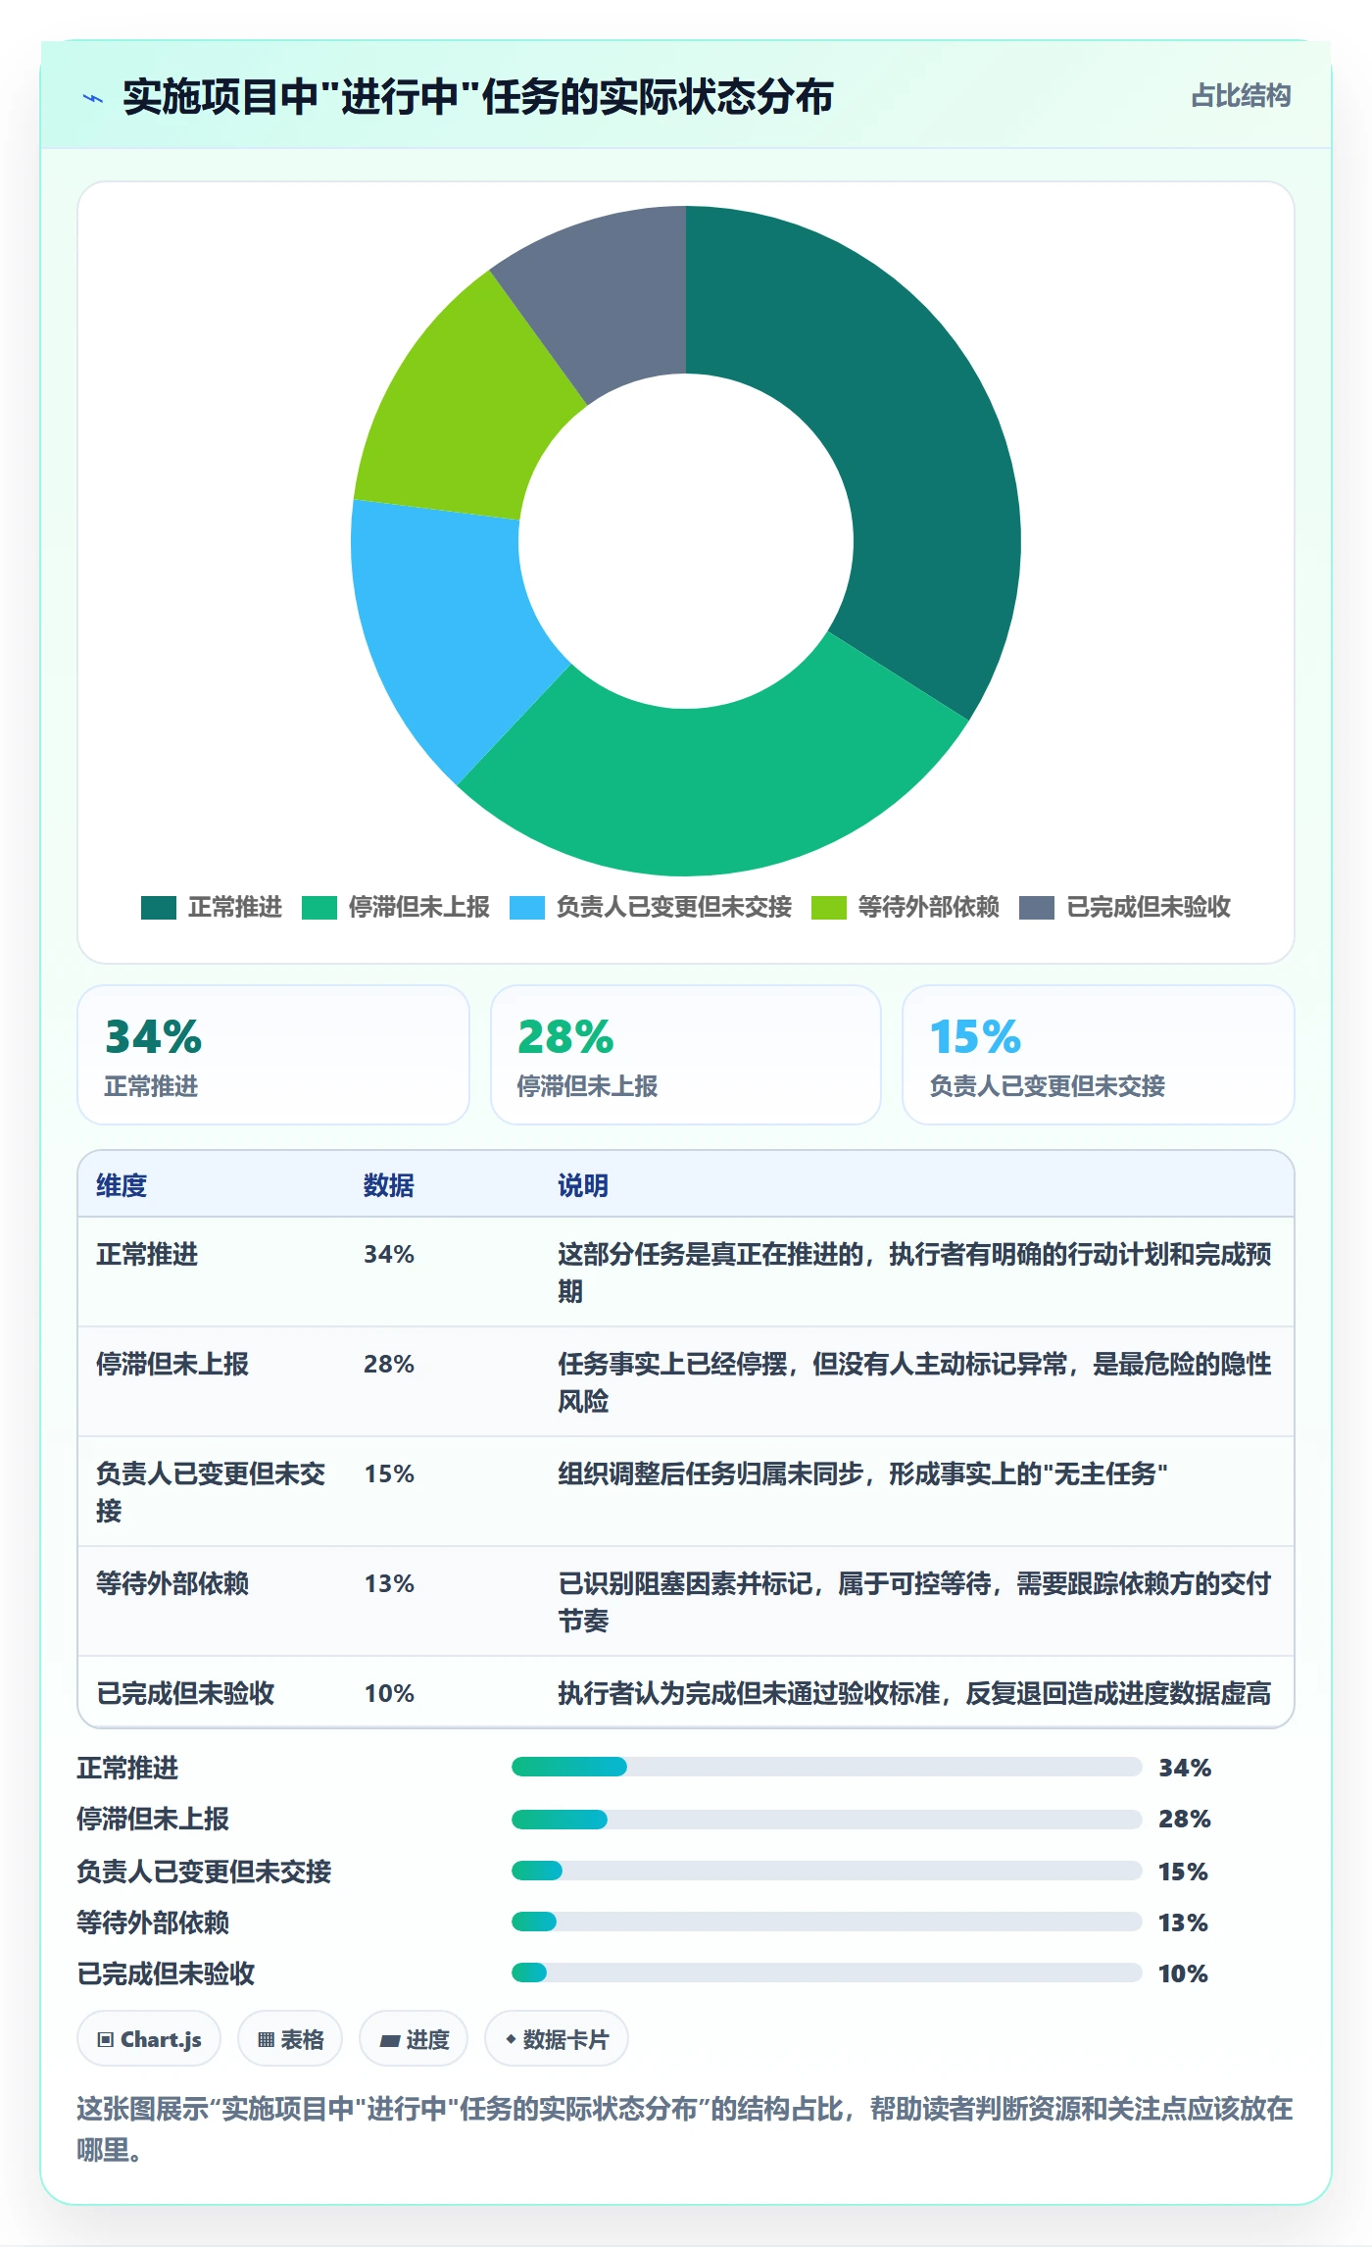Viewport: 1372px width, 2247px height.
Task: Select the 10% cell in the table
Action: point(389,1693)
